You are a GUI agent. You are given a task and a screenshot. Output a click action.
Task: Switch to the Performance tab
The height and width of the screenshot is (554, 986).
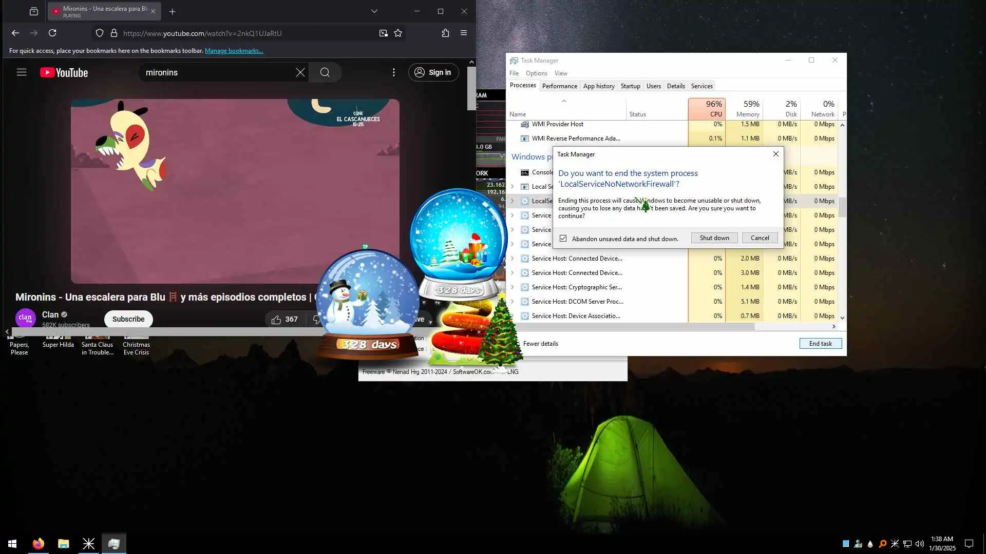559,86
